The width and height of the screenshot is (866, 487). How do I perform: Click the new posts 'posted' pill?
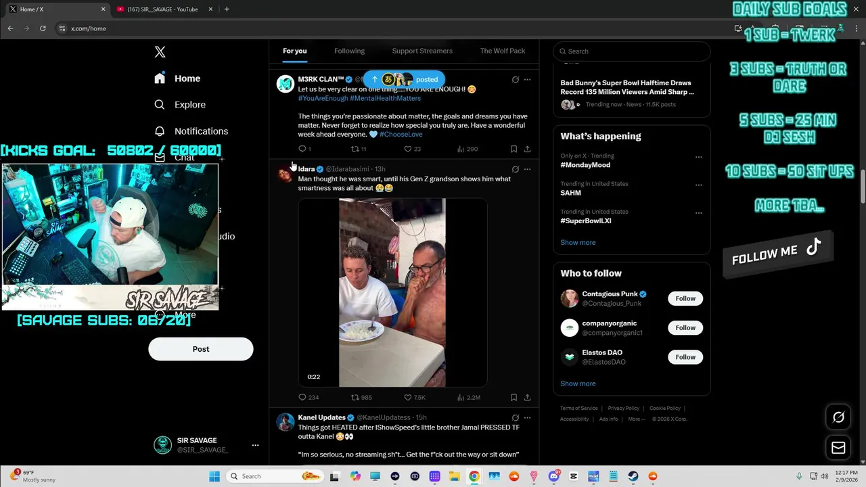pyautogui.click(x=404, y=79)
